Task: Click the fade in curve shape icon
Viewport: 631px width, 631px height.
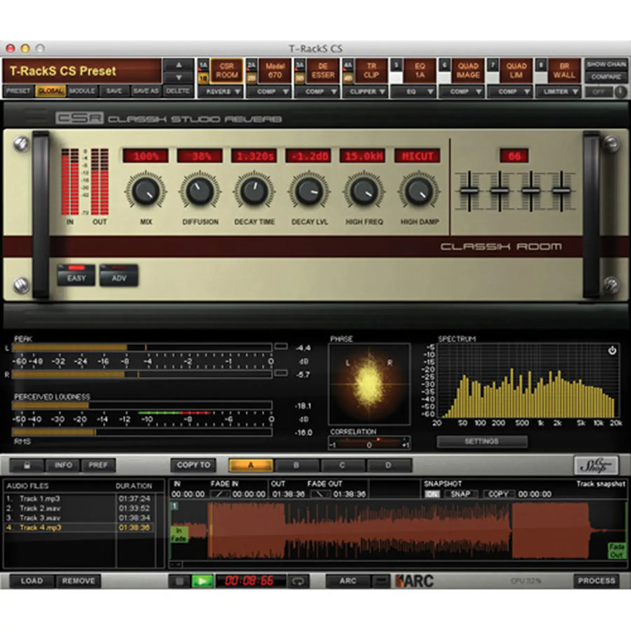Action: (220, 494)
